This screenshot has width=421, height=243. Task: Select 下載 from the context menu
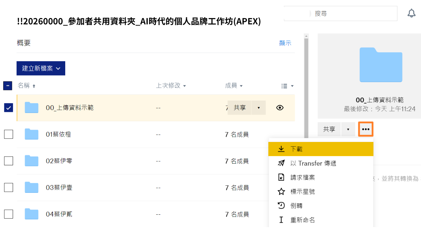(321, 149)
